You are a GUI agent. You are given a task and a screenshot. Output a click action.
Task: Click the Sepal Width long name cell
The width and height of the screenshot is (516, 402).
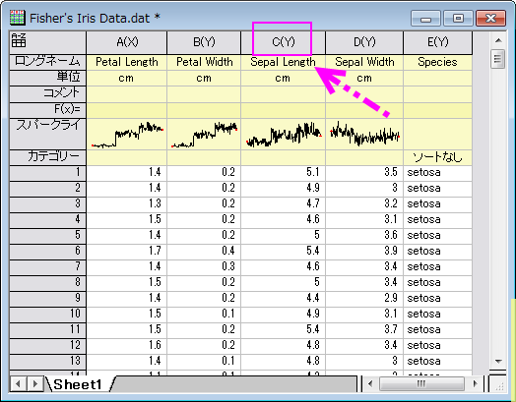click(364, 62)
